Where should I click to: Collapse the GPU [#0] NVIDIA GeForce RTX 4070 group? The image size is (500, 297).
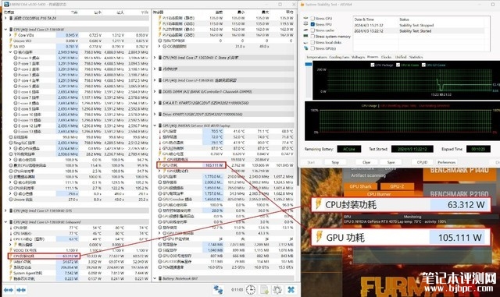[155, 126]
